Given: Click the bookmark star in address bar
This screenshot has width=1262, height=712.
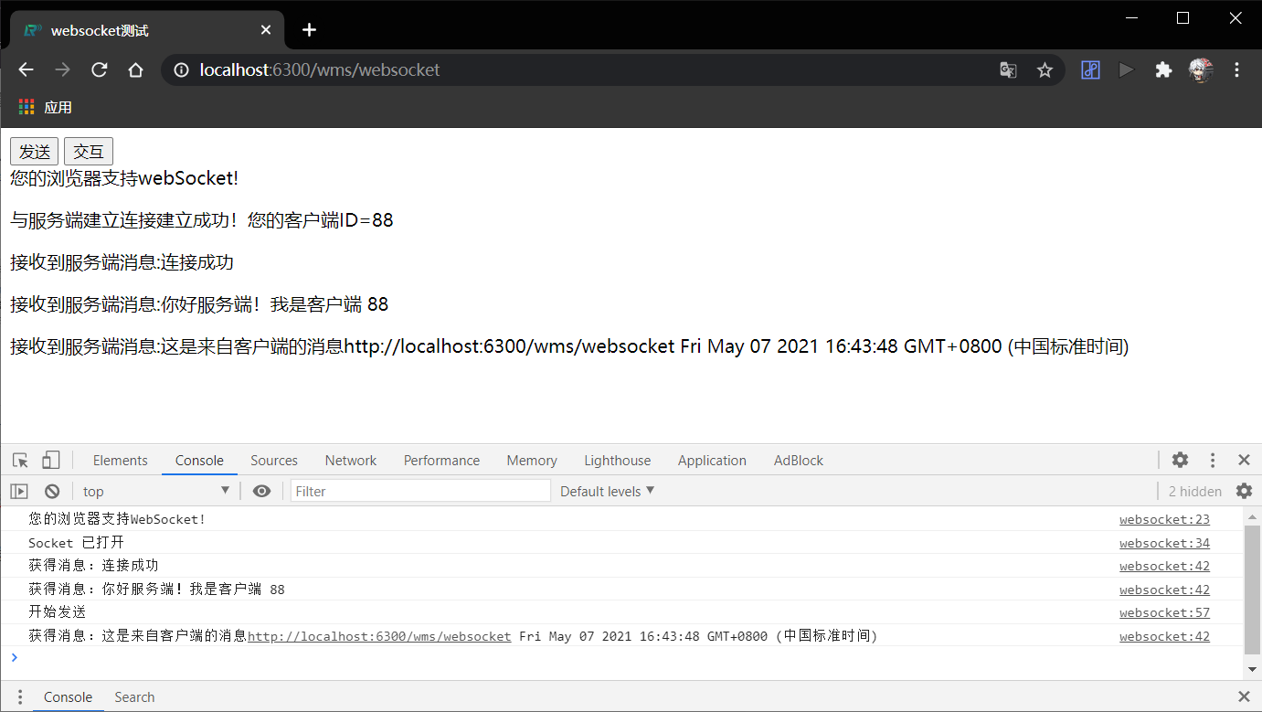Looking at the screenshot, I should (1045, 69).
